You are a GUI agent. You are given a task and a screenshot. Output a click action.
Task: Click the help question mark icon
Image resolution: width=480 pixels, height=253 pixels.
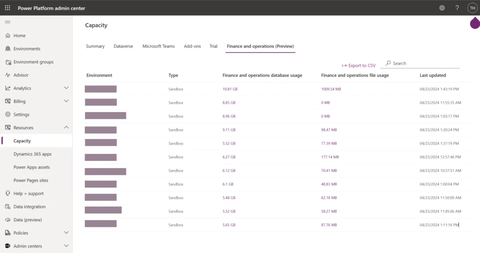click(457, 8)
